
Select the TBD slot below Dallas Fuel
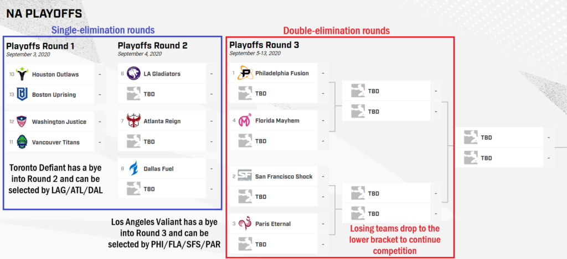coord(162,189)
